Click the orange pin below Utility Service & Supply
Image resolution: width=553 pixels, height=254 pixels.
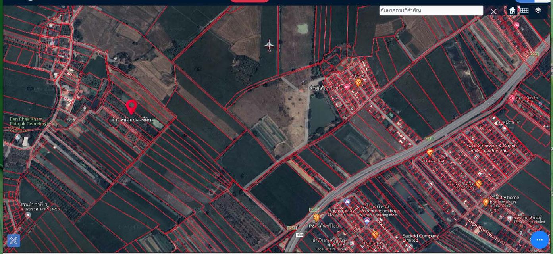[x=430, y=152]
